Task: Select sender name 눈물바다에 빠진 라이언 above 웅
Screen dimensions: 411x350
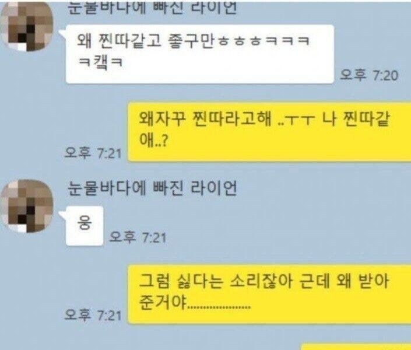Action: (152, 188)
